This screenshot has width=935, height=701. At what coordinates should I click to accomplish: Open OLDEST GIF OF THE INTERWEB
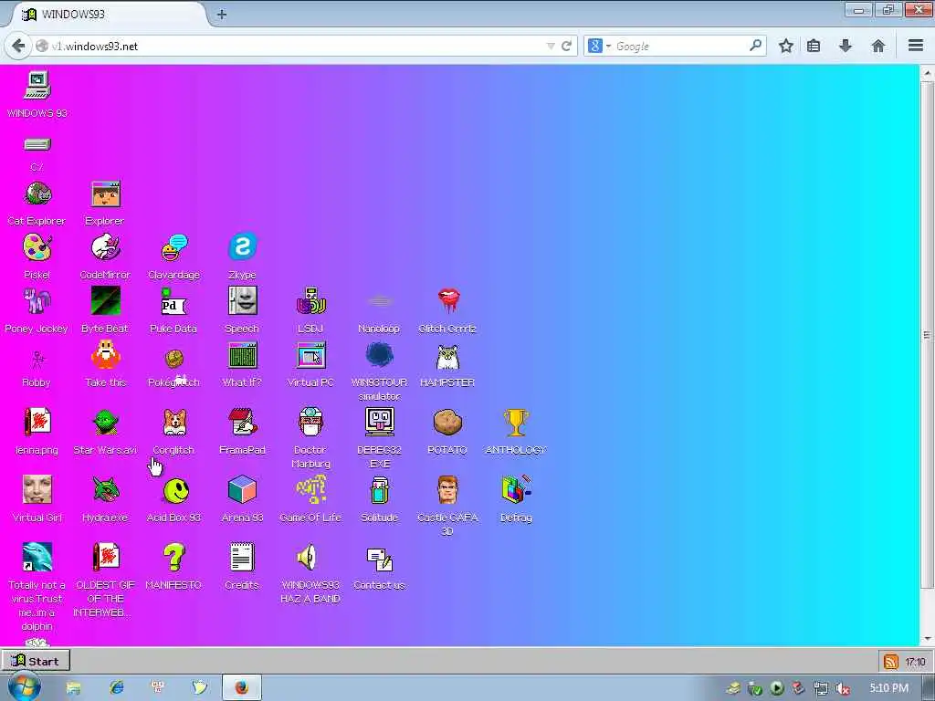tap(106, 557)
